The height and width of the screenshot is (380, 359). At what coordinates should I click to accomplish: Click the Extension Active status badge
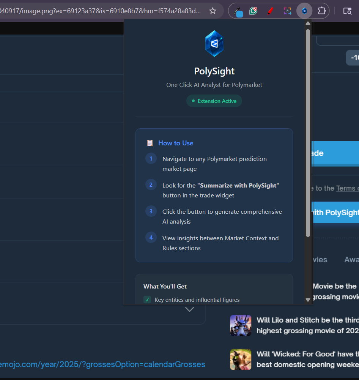pyautogui.click(x=214, y=101)
